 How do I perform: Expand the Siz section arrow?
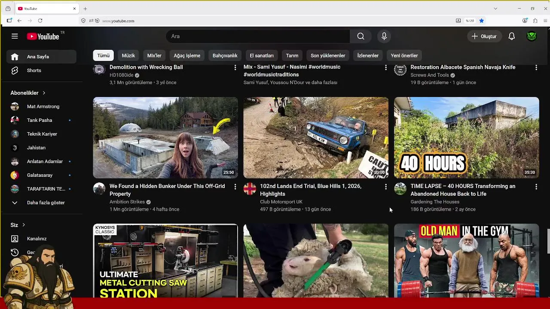pos(24,225)
